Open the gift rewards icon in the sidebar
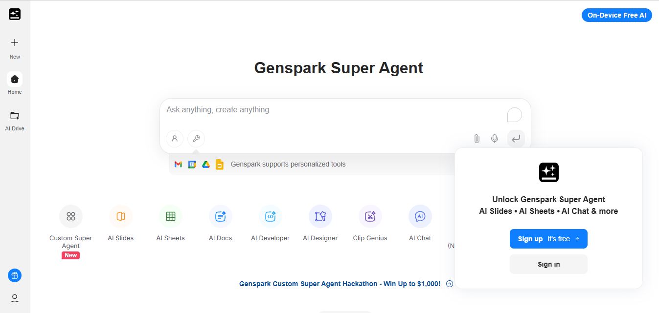This screenshot has height=313, width=659. point(14,275)
